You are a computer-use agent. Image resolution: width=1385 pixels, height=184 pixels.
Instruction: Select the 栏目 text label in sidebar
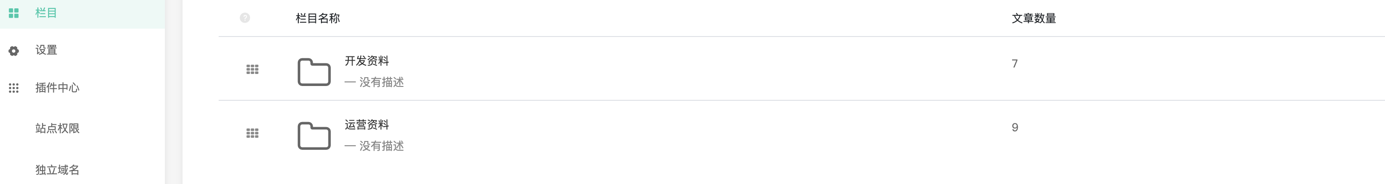pyautogui.click(x=46, y=13)
